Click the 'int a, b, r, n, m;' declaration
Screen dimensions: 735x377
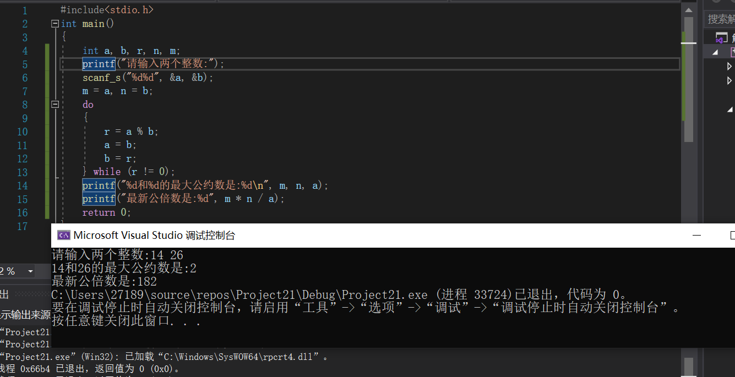(x=132, y=51)
